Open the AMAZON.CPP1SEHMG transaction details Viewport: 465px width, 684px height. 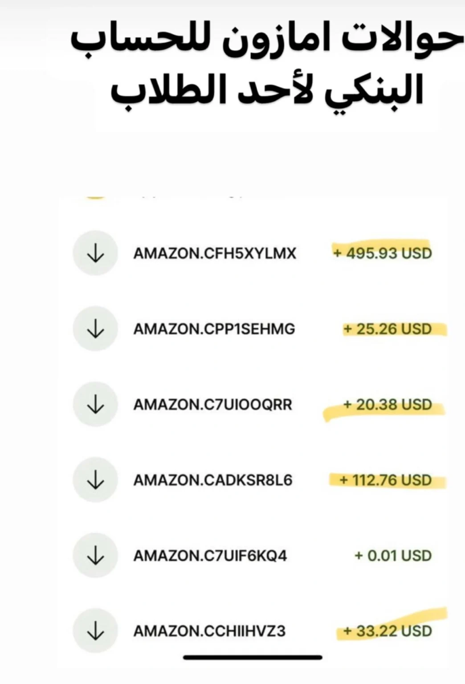(214, 329)
